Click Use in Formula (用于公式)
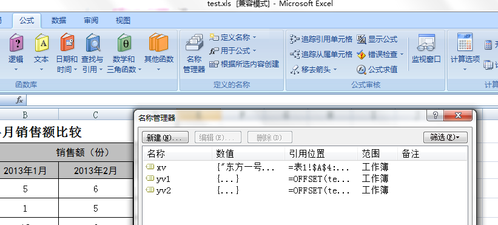The height and width of the screenshot is (225, 498). tap(233, 51)
